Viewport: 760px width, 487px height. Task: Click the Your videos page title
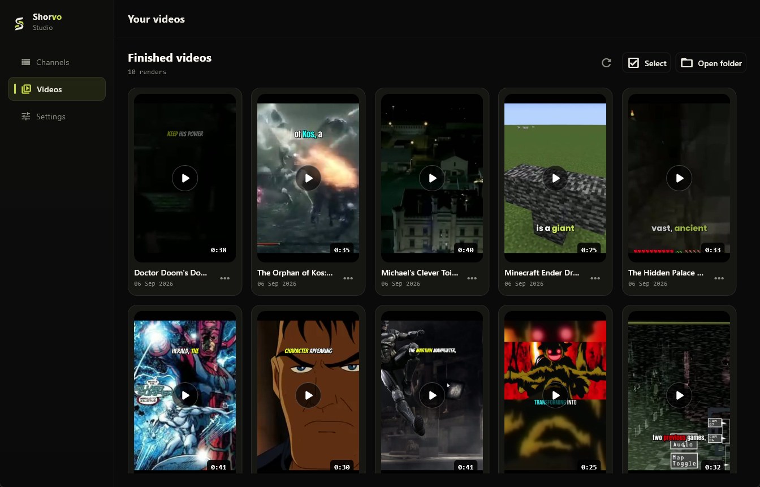point(156,19)
